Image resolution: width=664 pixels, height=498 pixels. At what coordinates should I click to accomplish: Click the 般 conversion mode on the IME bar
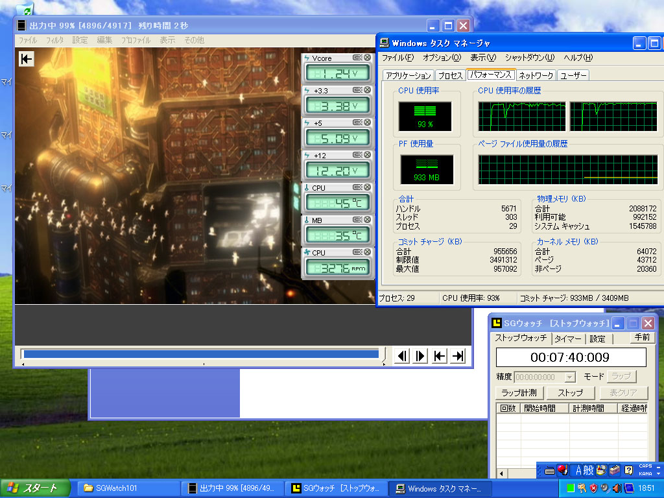coord(589,470)
